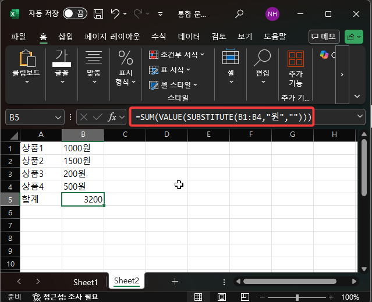Click the 메모 comments button
The image size is (372, 302).
coord(324,37)
